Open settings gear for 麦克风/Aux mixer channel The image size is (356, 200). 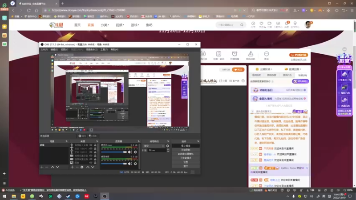135,152
